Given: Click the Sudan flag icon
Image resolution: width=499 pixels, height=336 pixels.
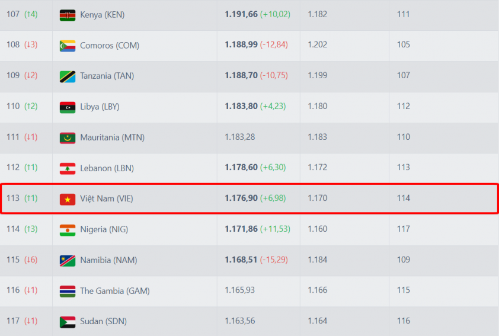Looking at the screenshot, I should point(68,322).
